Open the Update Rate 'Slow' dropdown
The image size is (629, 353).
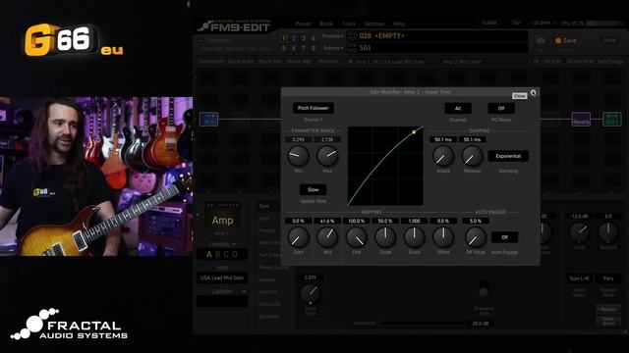(313, 189)
